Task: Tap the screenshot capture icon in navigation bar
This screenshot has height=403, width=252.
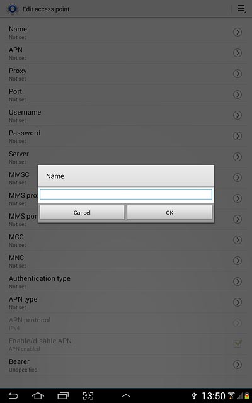Action: point(88,395)
